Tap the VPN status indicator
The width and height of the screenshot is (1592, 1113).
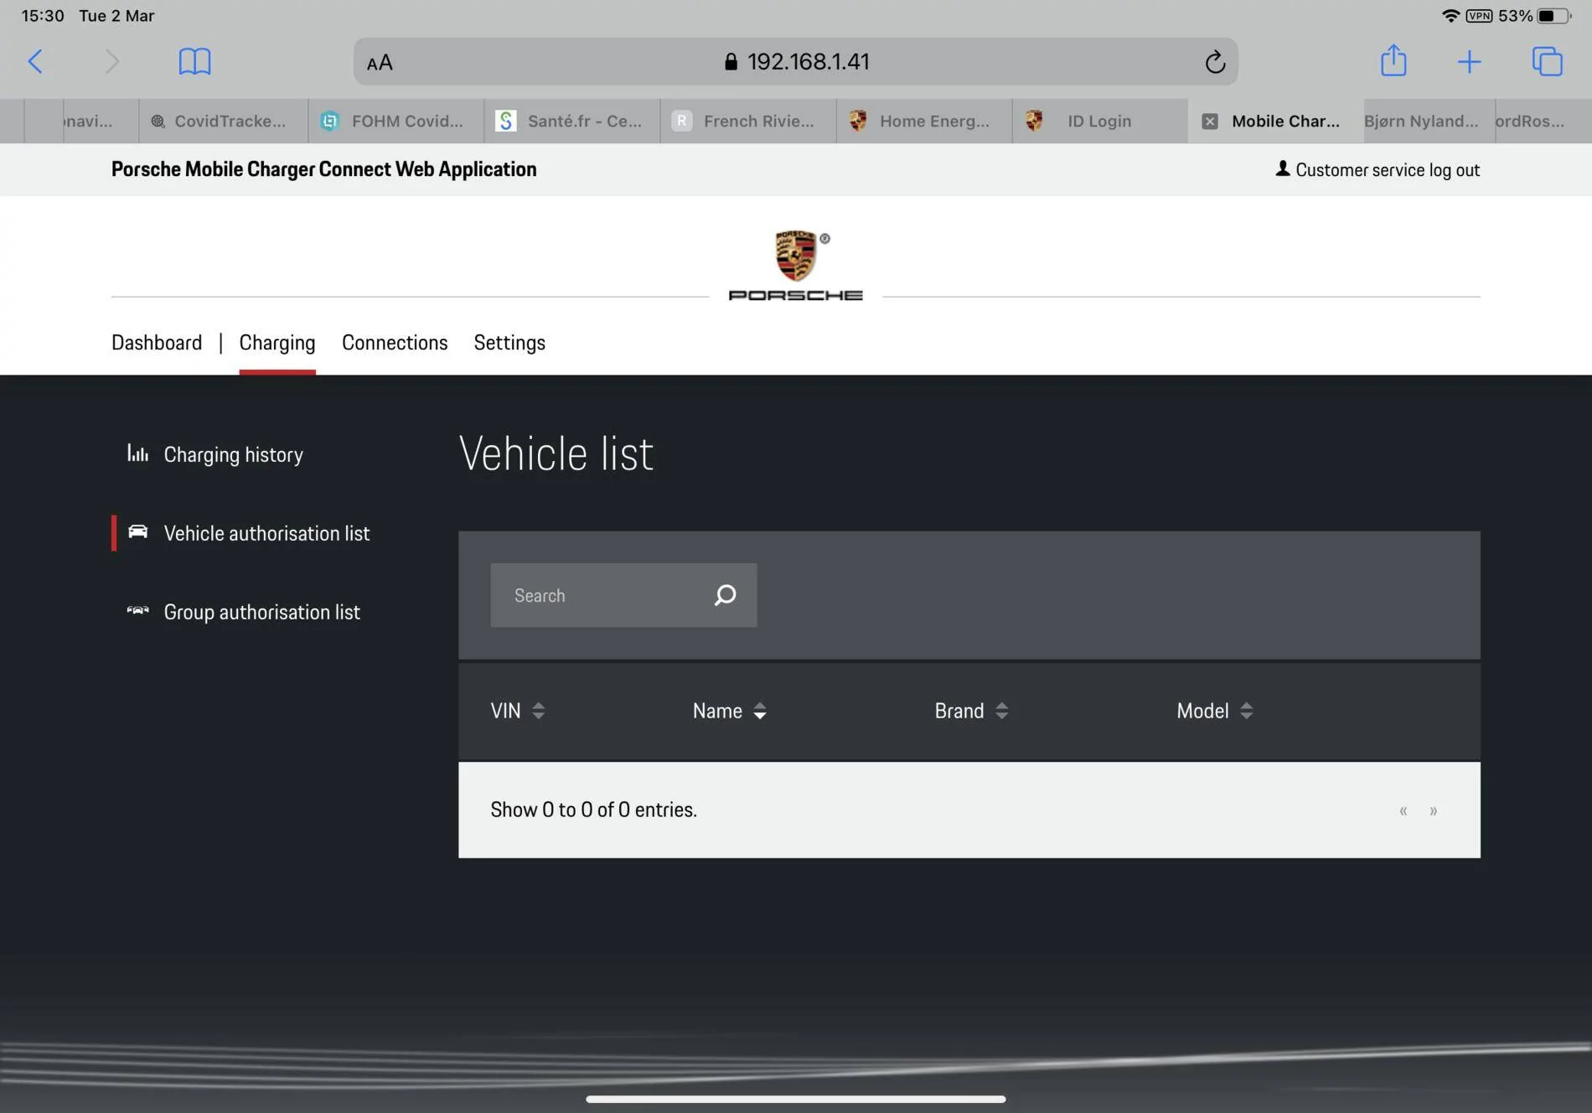[x=1479, y=15]
